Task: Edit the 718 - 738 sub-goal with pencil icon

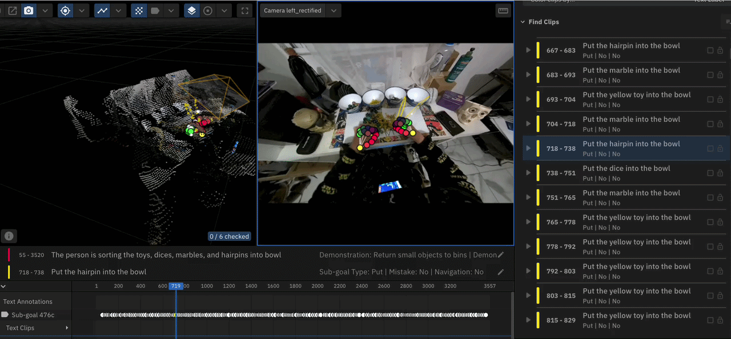Action: (x=501, y=272)
